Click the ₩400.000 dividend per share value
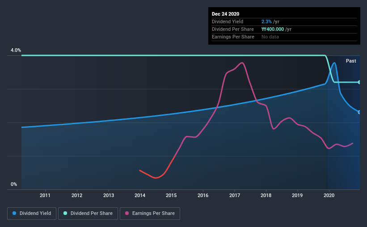The height and width of the screenshot is (227, 367). pos(272,29)
